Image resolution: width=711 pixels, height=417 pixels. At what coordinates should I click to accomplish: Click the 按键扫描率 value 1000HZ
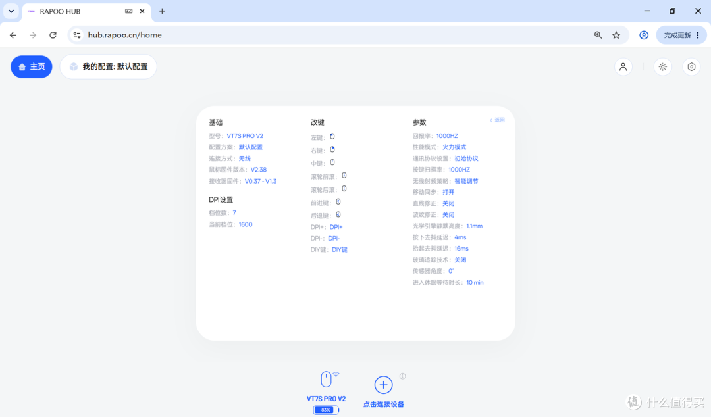tap(459, 170)
